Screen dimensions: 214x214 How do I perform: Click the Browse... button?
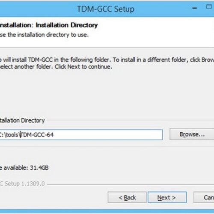(x=192, y=134)
